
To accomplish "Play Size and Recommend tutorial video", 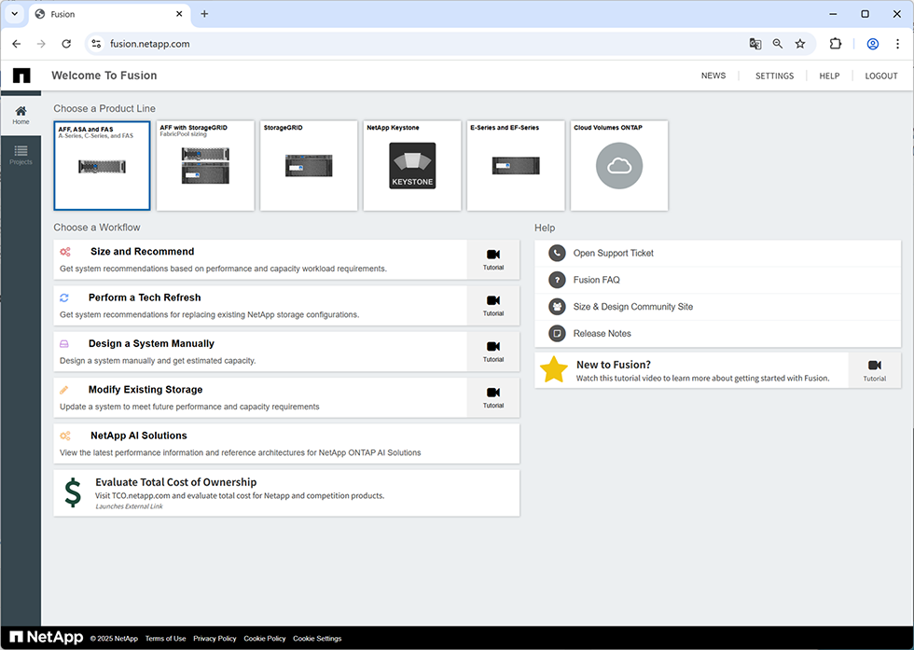I will click(x=493, y=259).
